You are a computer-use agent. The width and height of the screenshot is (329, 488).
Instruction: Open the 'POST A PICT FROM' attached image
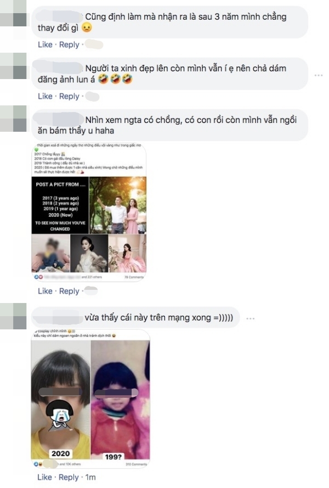[x=89, y=212]
